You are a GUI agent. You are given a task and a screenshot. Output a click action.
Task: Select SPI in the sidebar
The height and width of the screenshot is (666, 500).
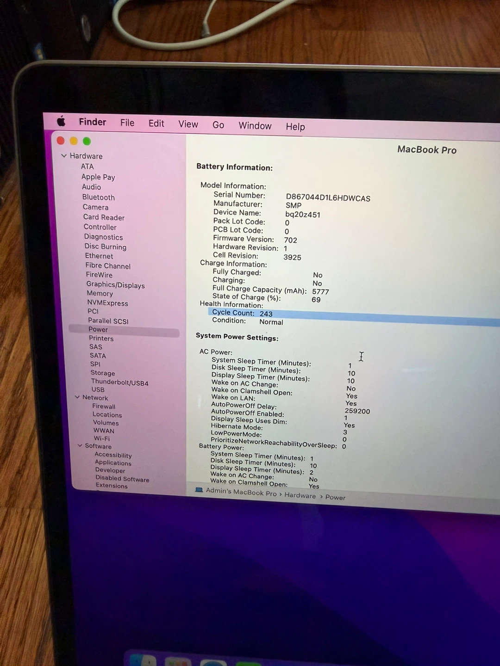(x=95, y=364)
